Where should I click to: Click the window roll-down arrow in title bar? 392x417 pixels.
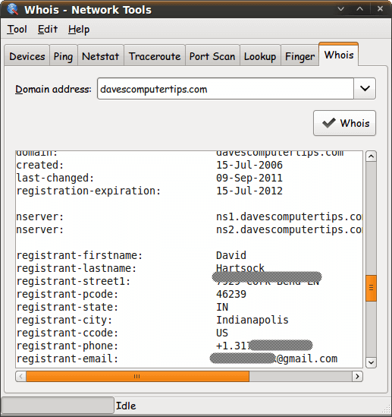pos(340,9)
